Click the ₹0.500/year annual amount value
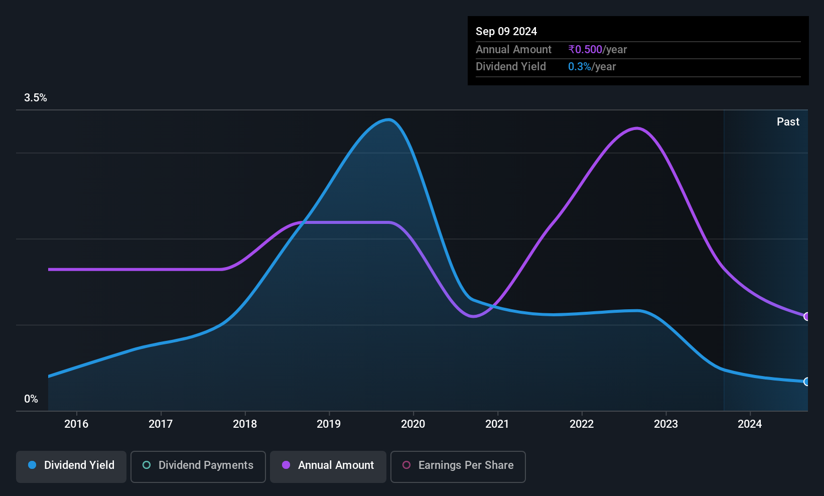 (x=598, y=49)
